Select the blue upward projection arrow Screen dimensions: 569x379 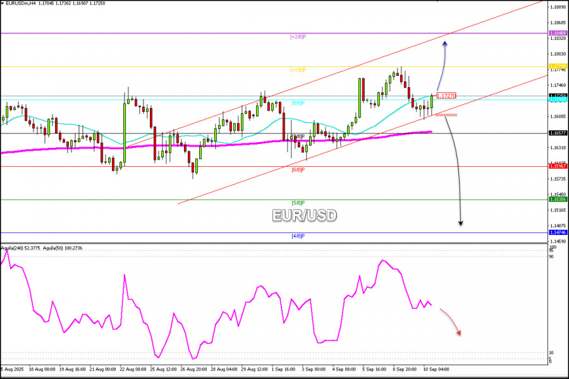441,66
